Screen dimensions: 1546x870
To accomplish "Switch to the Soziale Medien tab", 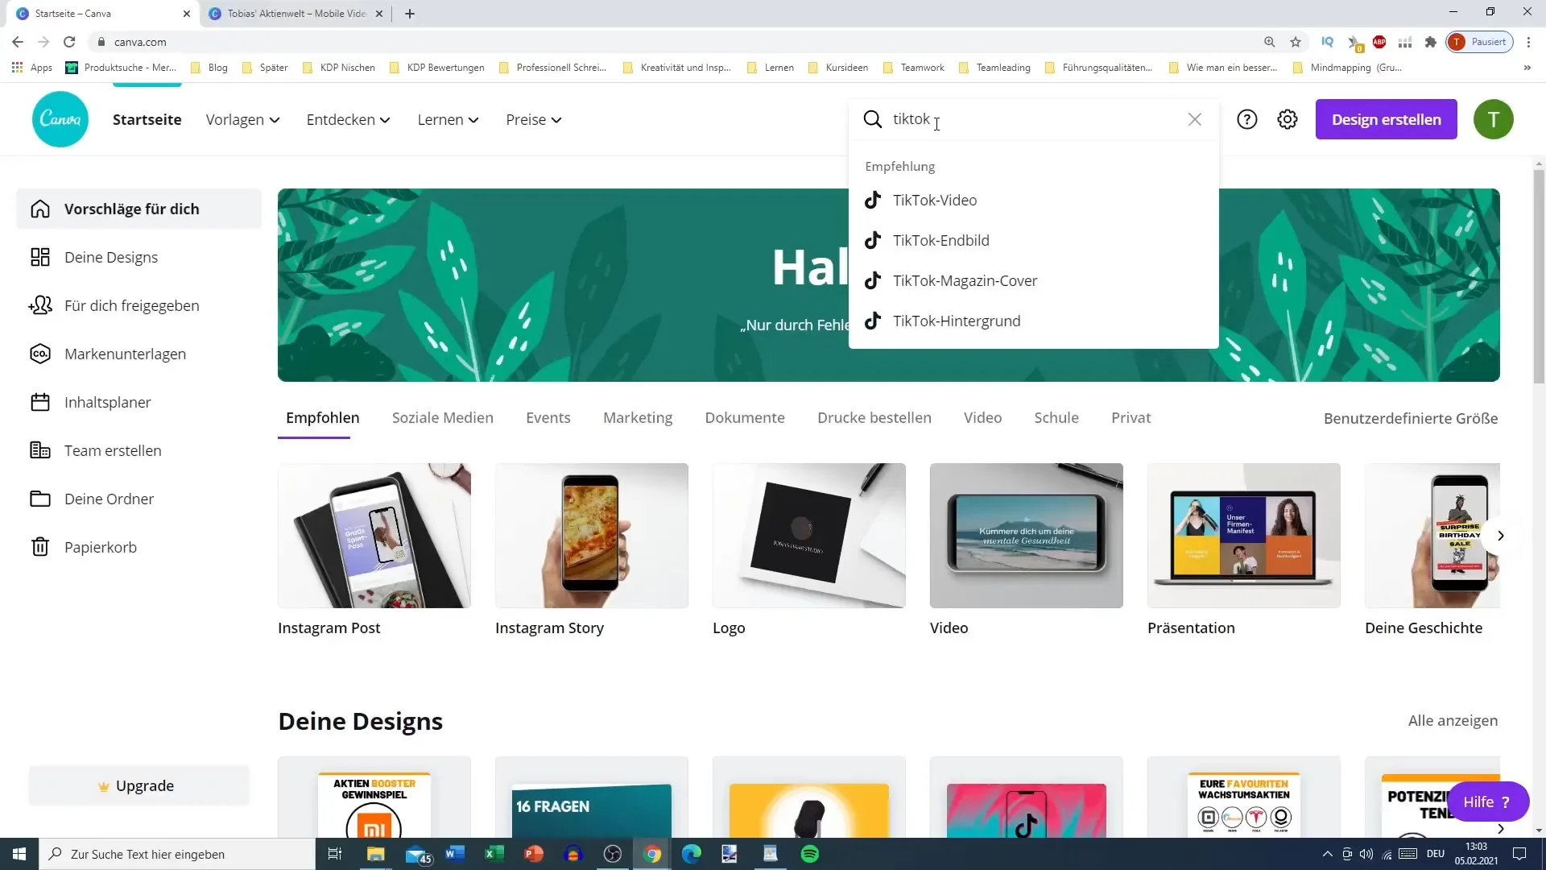I will click(x=443, y=417).
